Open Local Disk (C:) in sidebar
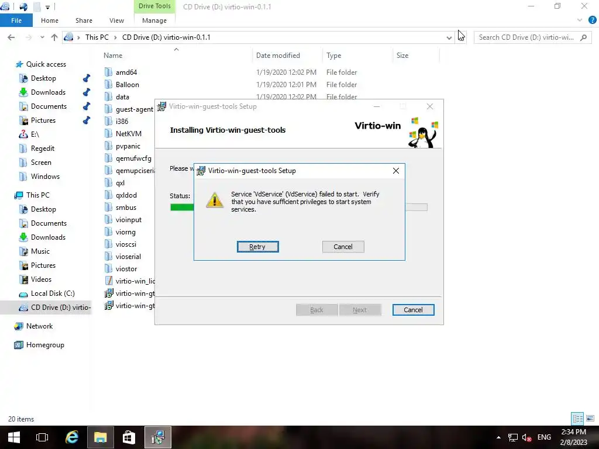599x449 pixels. pyautogui.click(x=53, y=293)
